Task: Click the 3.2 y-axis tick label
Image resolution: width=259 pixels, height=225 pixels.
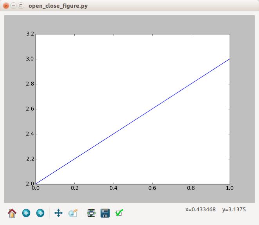Action: tap(30, 34)
